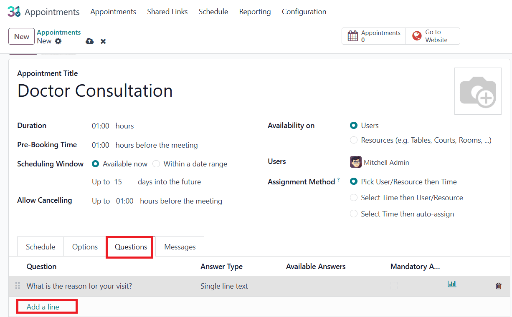Click the Answer Type column header
The height and width of the screenshot is (317, 512).
[221, 267]
